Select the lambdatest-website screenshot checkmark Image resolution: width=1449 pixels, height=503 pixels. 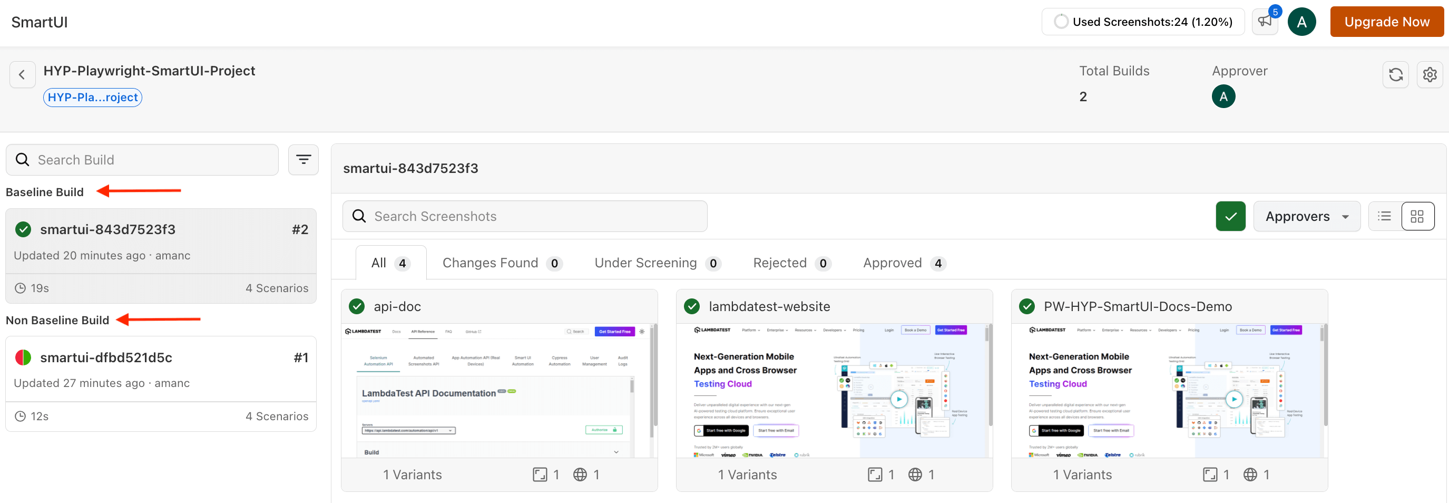(x=692, y=306)
